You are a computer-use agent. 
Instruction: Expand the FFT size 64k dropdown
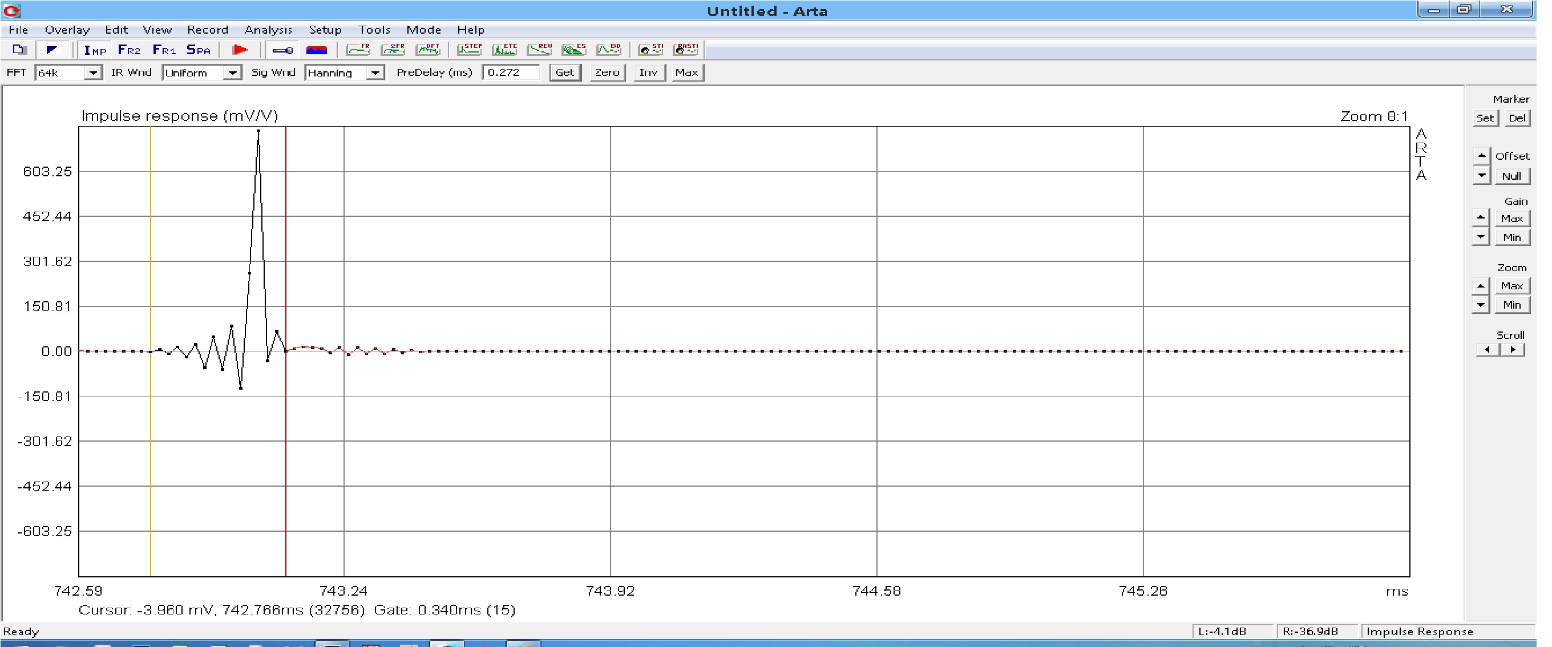(93, 73)
